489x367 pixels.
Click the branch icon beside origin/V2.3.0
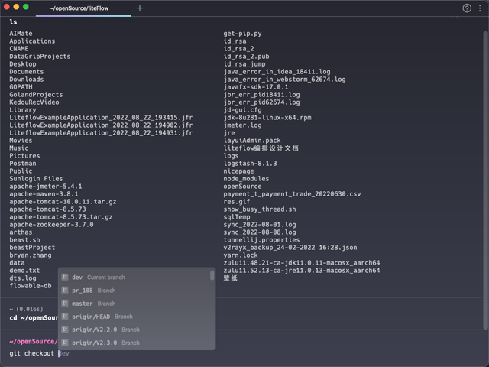coord(65,343)
